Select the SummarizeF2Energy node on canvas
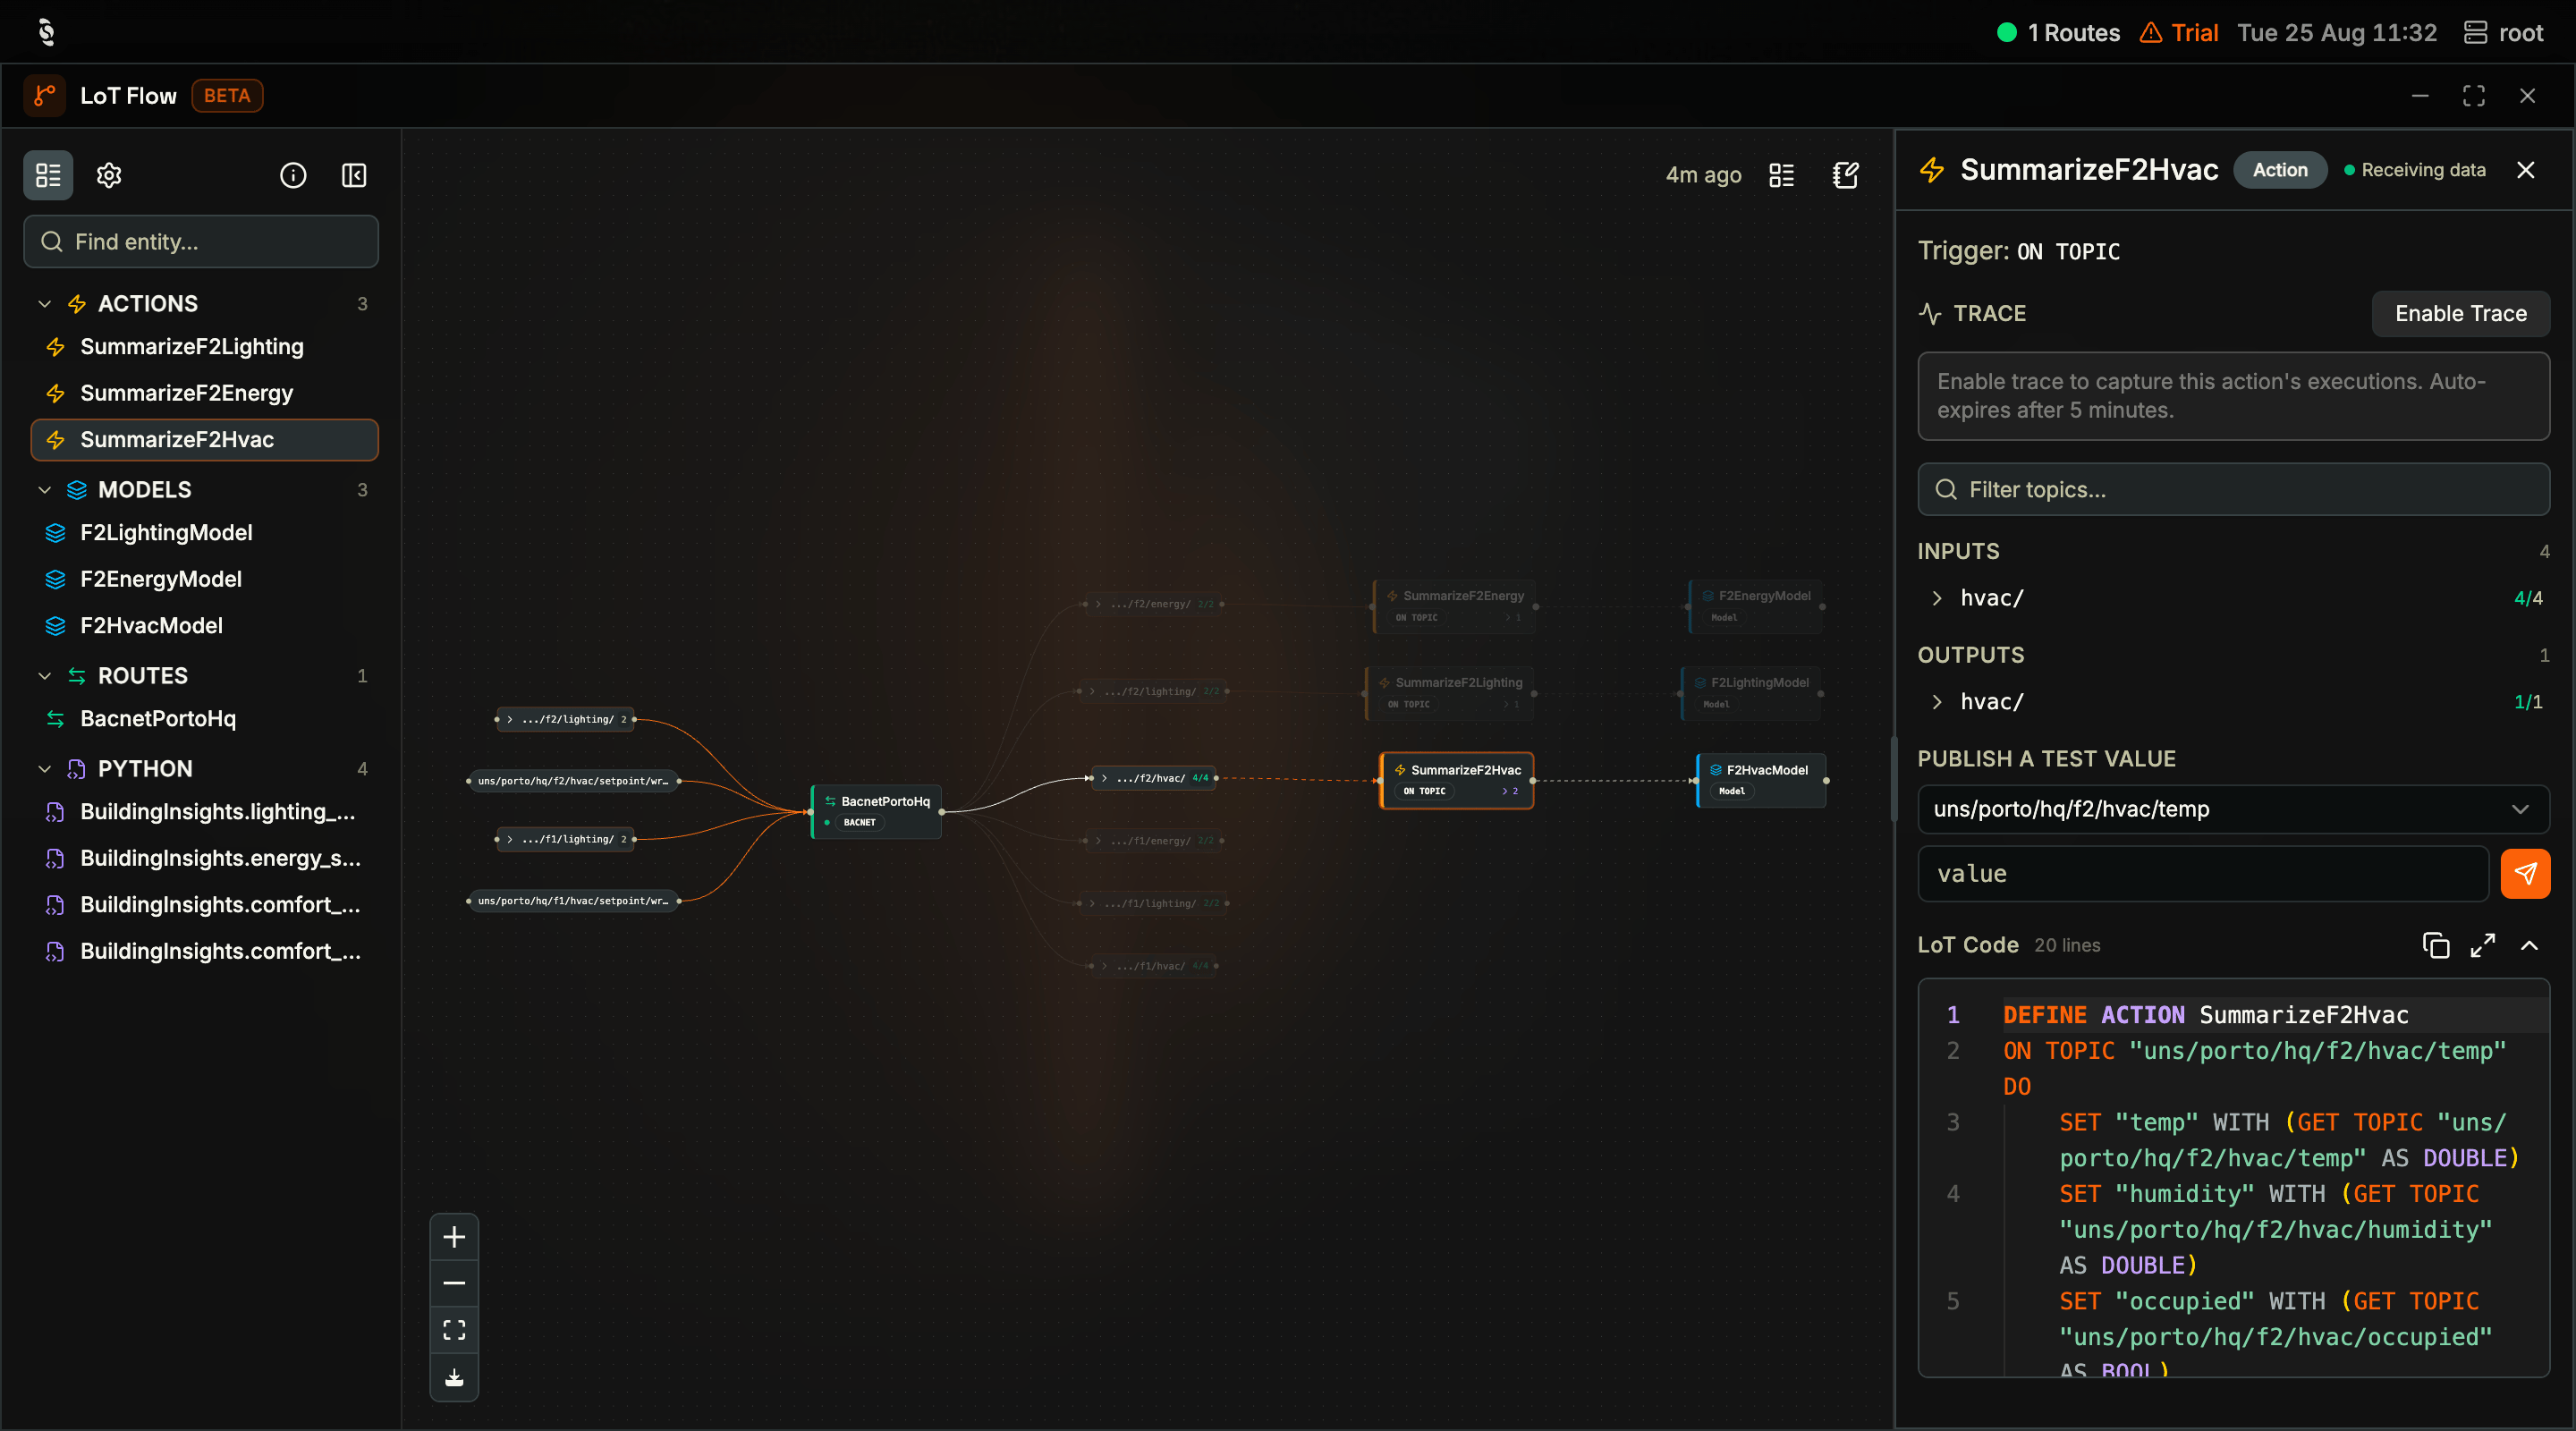The height and width of the screenshot is (1431, 2576). (1455, 606)
